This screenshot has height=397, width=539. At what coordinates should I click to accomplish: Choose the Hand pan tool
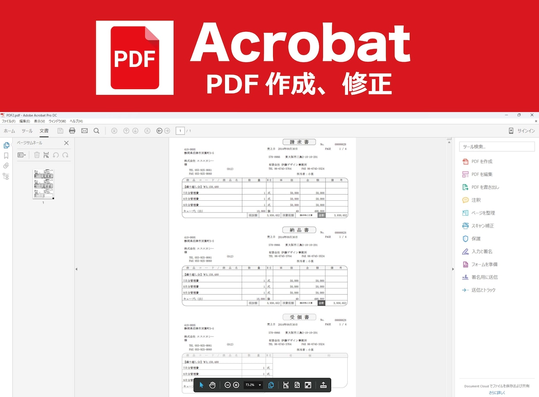click(213, 385)
